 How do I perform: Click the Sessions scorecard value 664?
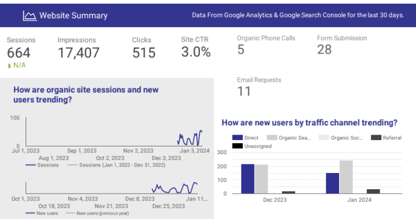pos(19,52)
